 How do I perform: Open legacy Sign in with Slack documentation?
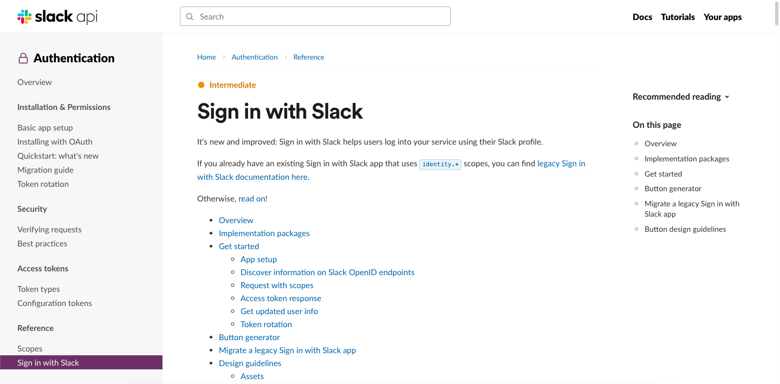561,164
